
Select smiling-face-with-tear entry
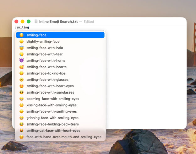[60, 54]
